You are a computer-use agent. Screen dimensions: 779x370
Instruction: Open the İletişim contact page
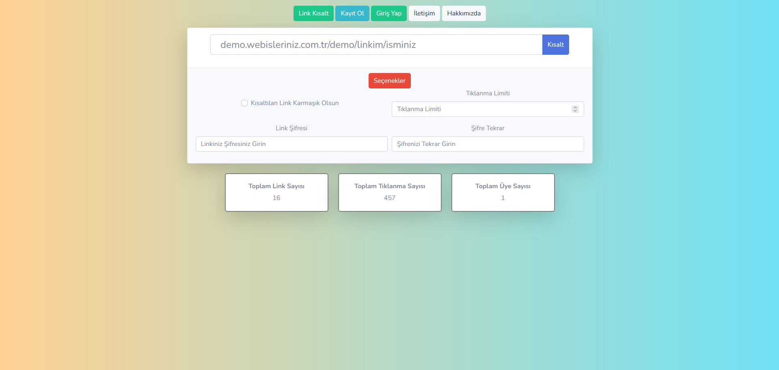click(424, 13)
